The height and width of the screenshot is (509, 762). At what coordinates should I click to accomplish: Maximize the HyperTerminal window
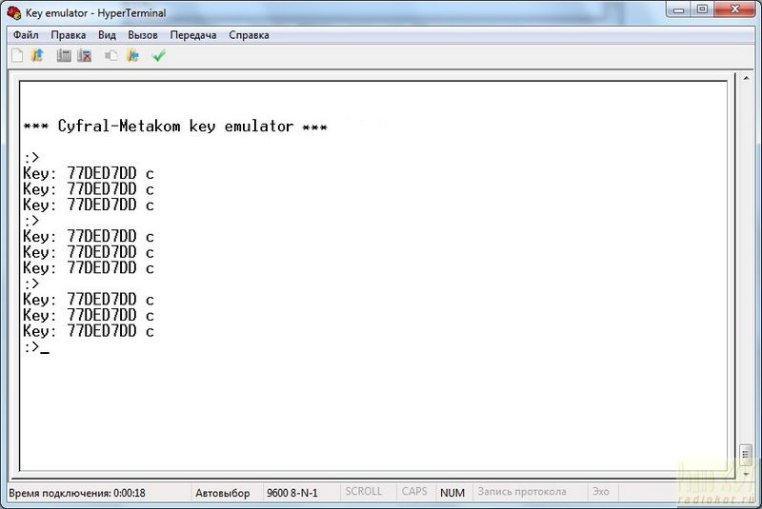pos(702,10)
